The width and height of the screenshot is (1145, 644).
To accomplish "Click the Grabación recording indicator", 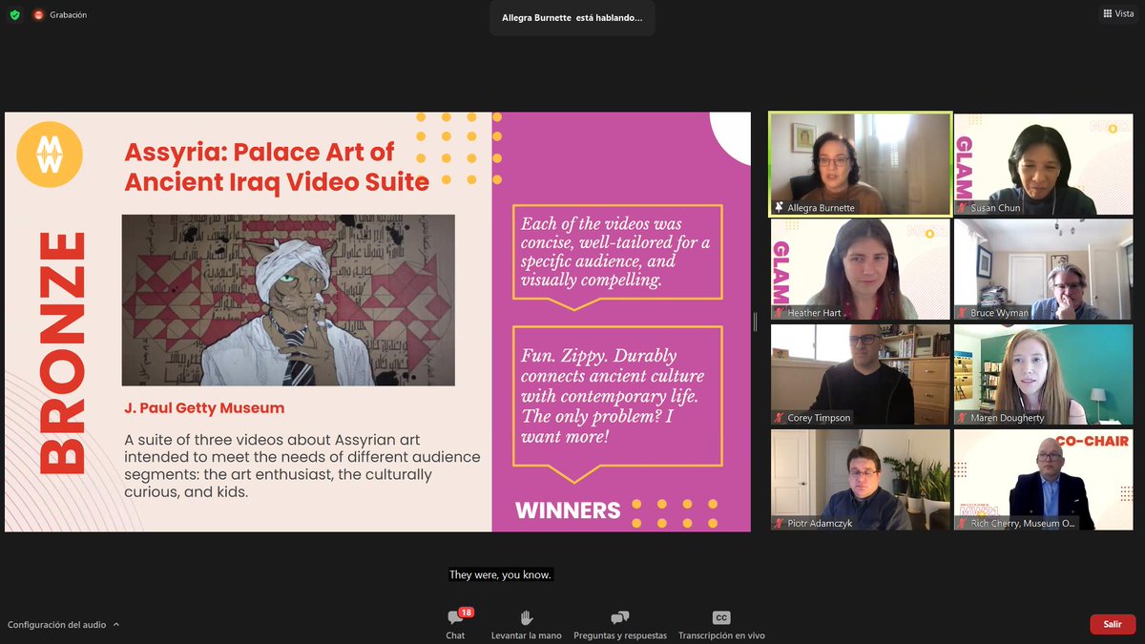I will point(60,15).
